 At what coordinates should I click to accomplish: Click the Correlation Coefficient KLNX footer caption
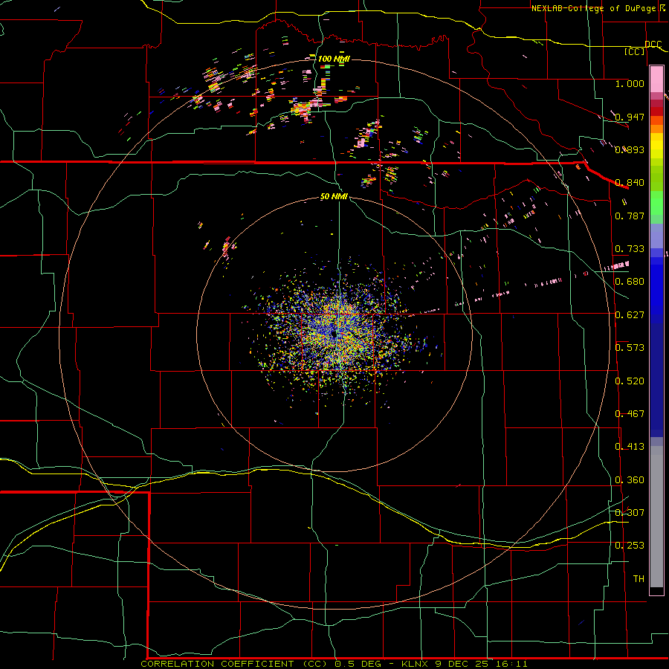pos(334,664)
